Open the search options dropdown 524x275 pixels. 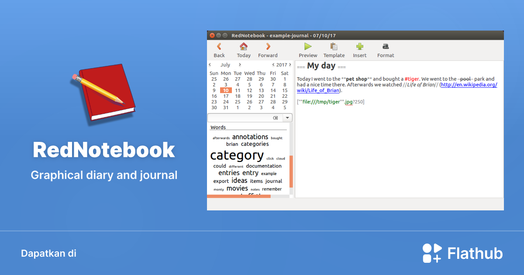[287, 117]
